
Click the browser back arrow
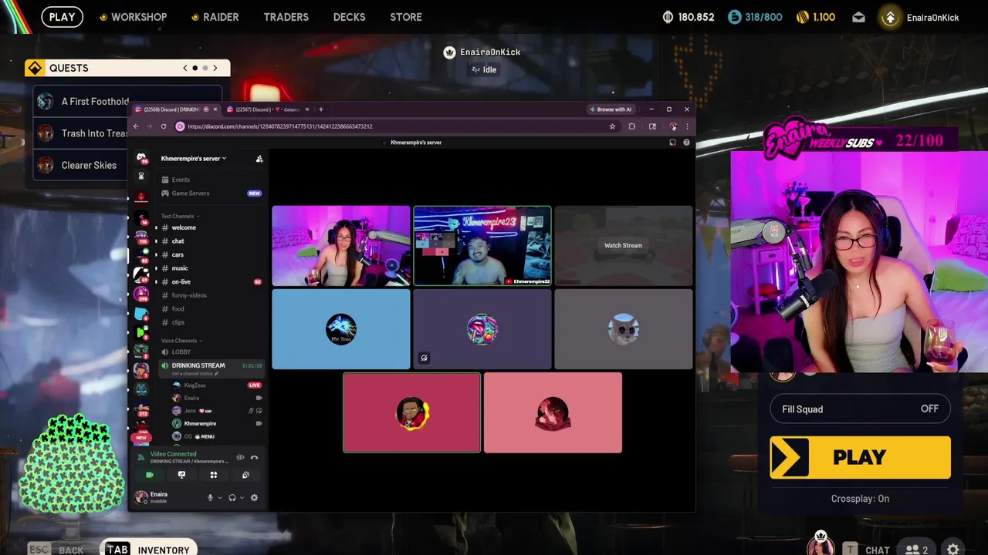tap(136, 126)
